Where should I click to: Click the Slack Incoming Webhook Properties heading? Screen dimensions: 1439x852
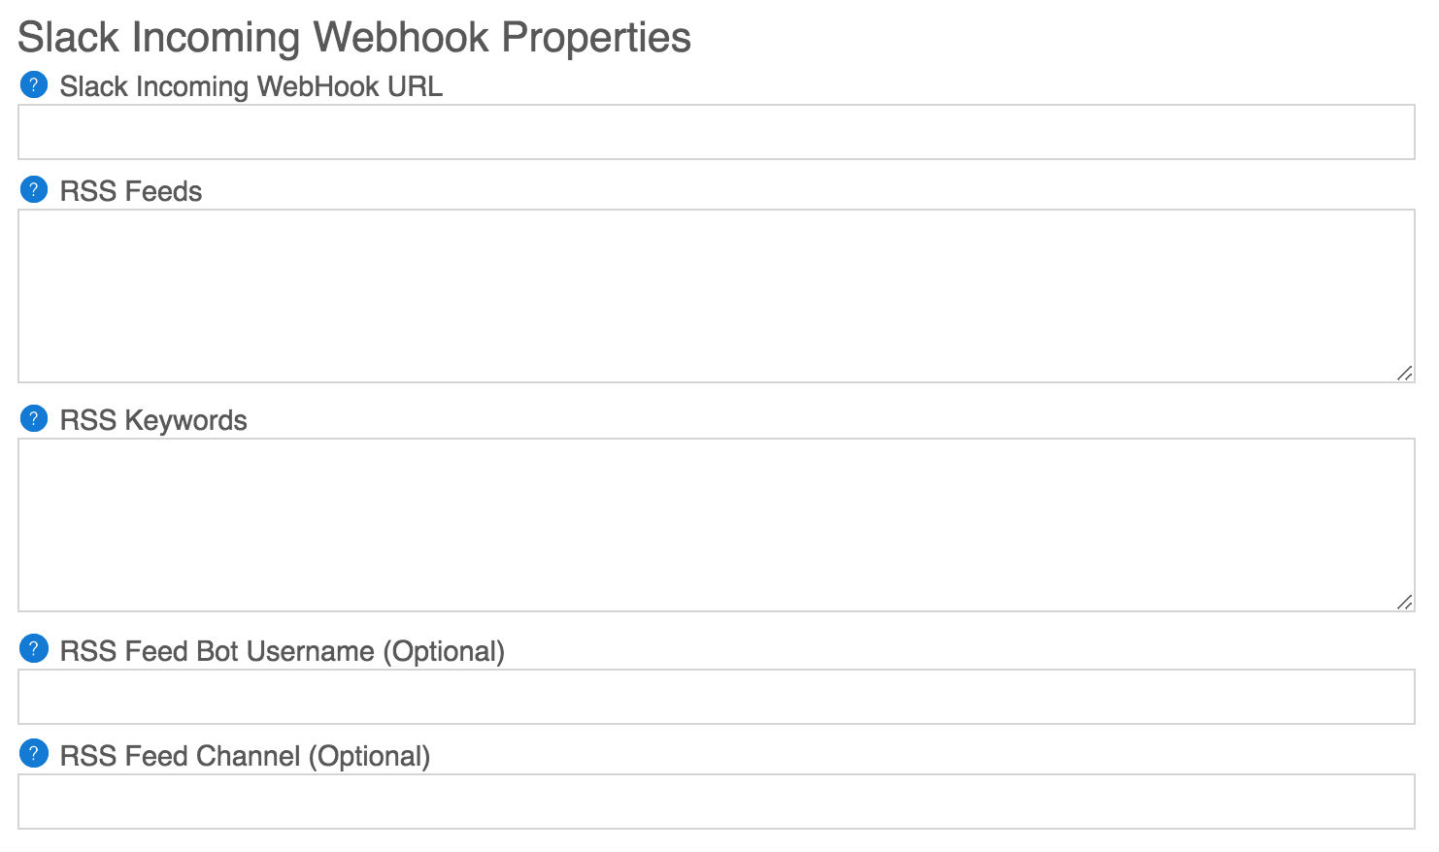(x=354, y=38)
